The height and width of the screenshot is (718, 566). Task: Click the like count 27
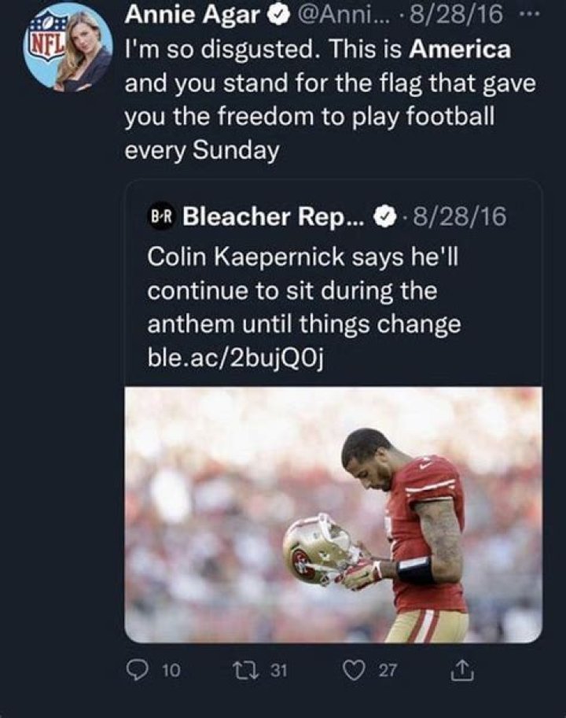tap(388, 670)
